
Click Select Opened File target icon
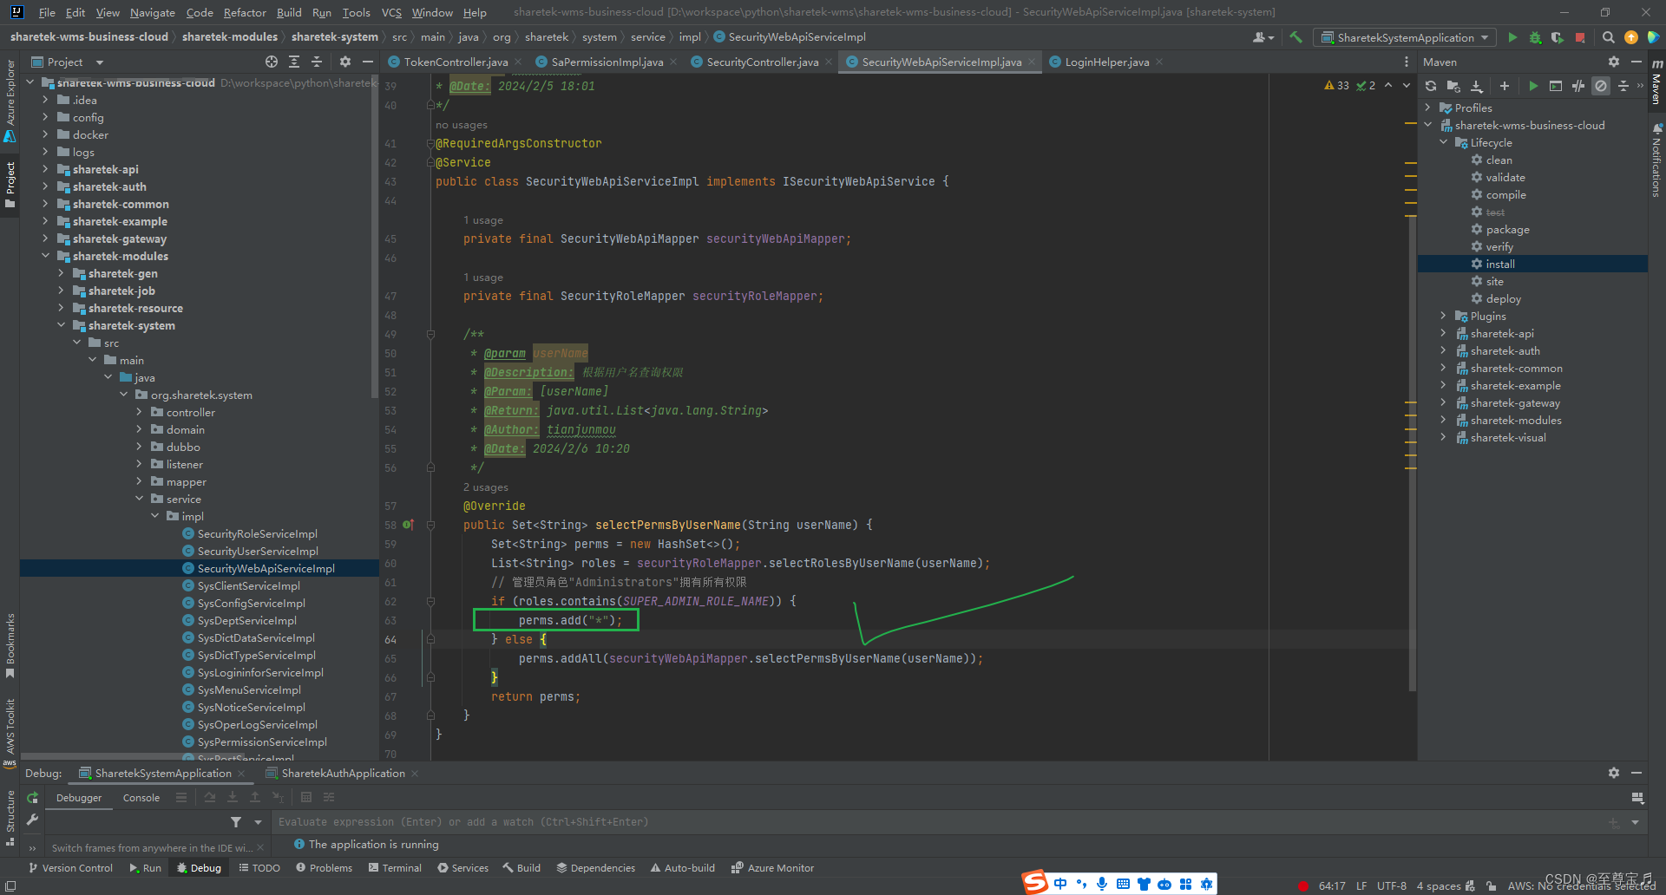(272, 62)
